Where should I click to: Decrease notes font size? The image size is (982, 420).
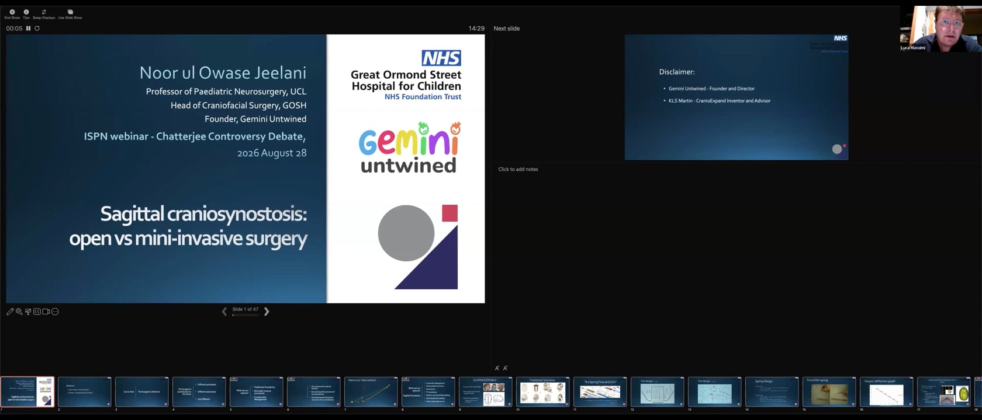click(x=505, y=368)
